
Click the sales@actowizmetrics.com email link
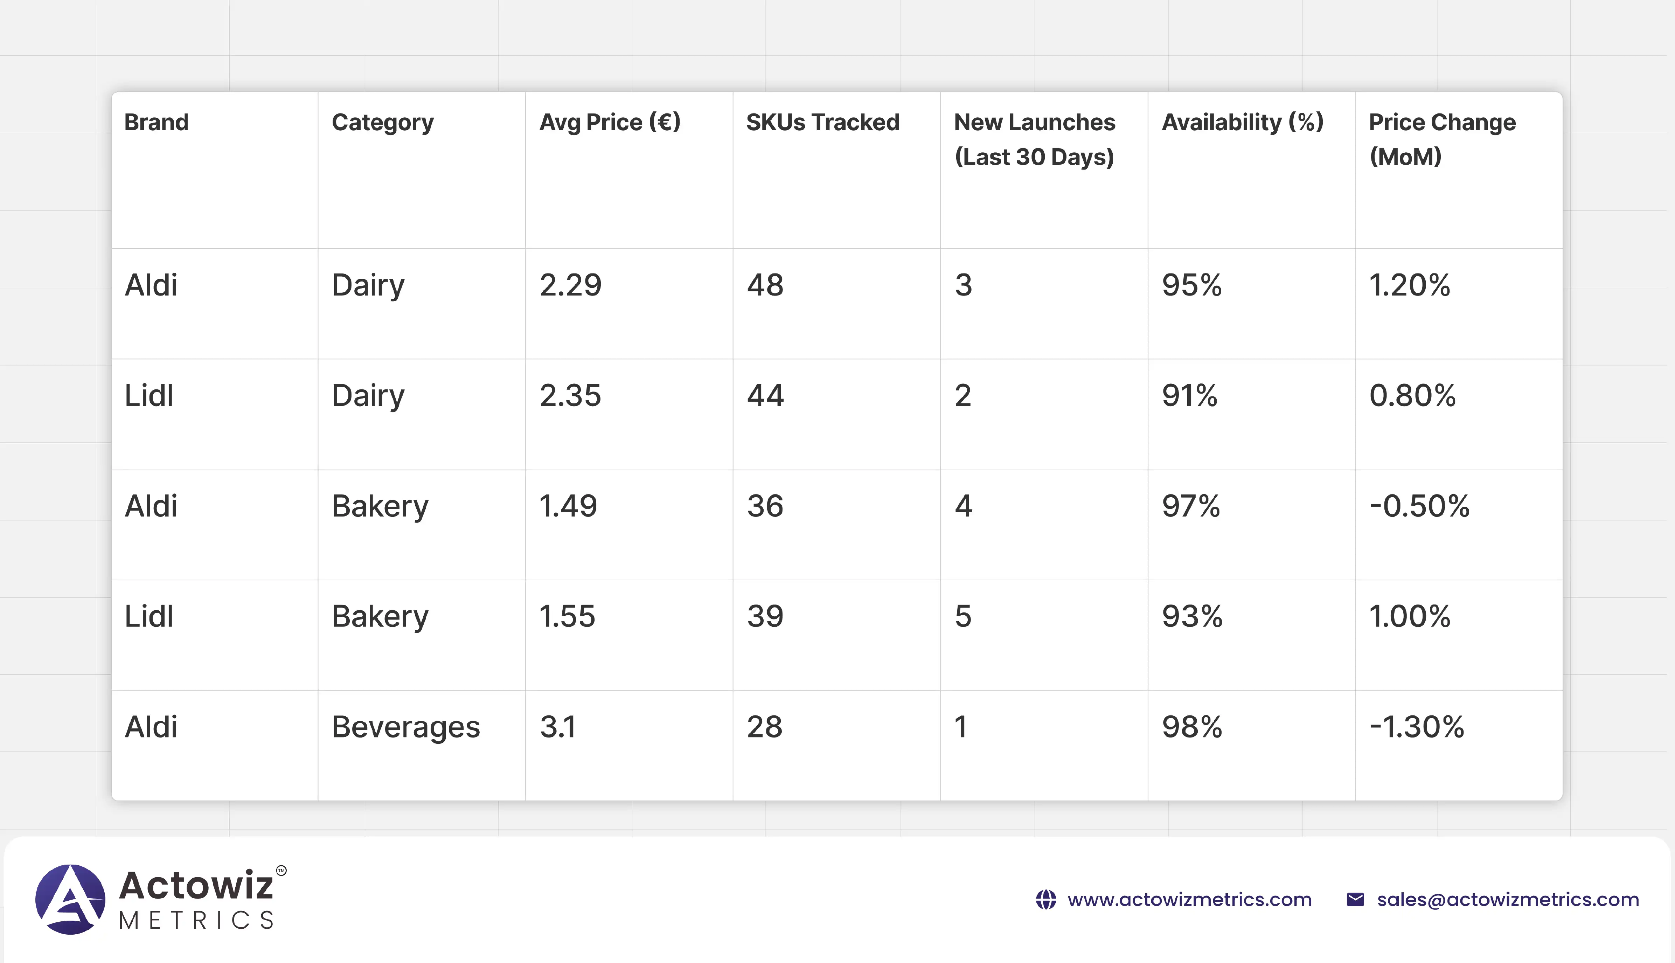click(x=1508, y=900)
